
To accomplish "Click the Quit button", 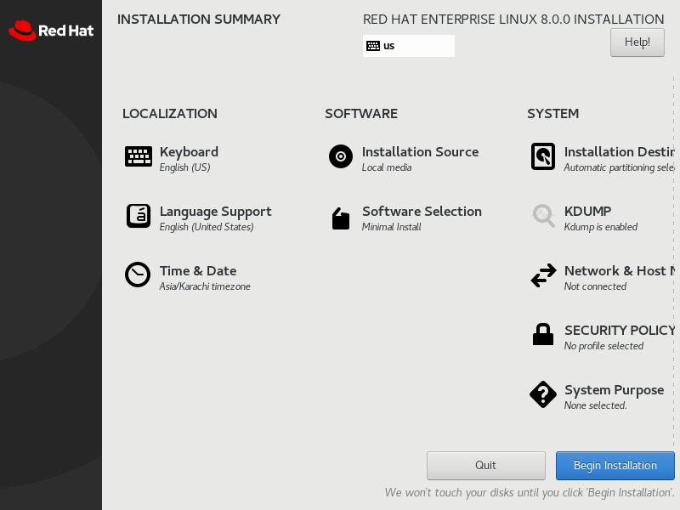I will point(486,466).
